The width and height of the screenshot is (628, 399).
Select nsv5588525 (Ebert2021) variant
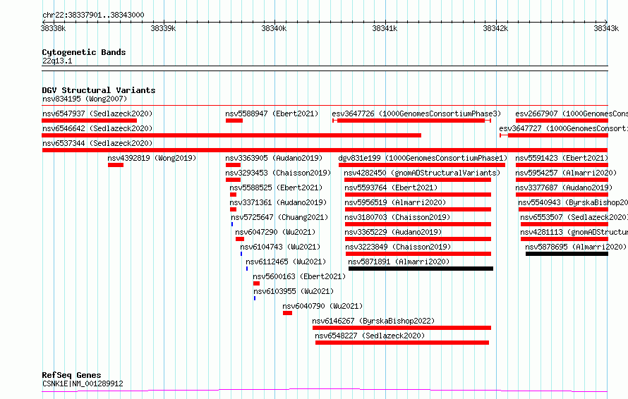click(x=276, y=188)
